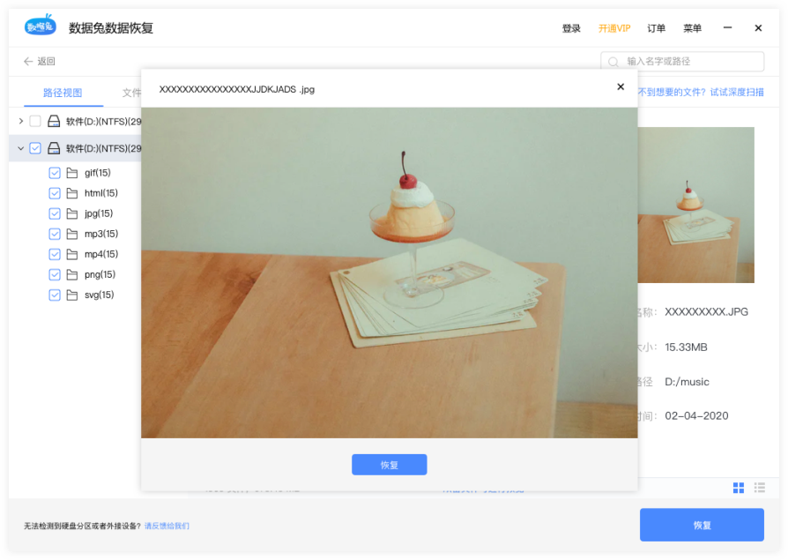Viewport: 788px width, 560px height.
Task: Click 恢复 button in preview dialog
Action: tap(389, 465)
